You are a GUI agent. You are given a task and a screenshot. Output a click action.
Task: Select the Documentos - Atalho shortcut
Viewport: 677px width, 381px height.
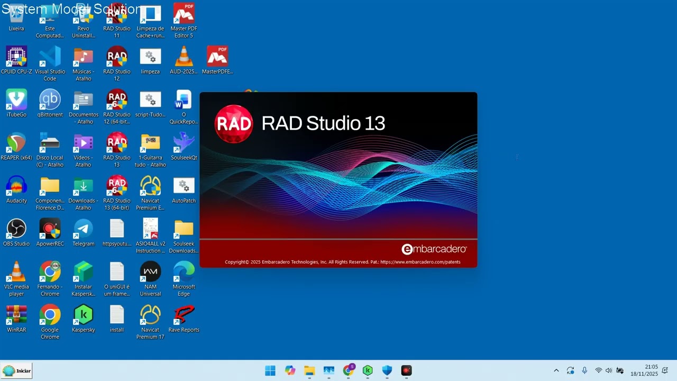click(83, 107)
